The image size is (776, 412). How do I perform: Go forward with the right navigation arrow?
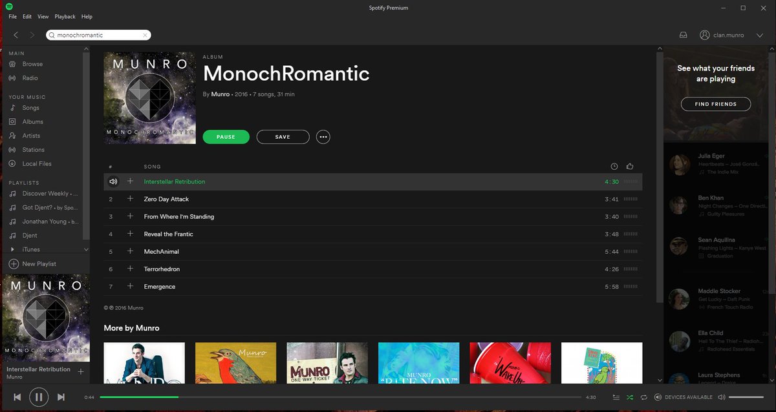pos(32,35)
